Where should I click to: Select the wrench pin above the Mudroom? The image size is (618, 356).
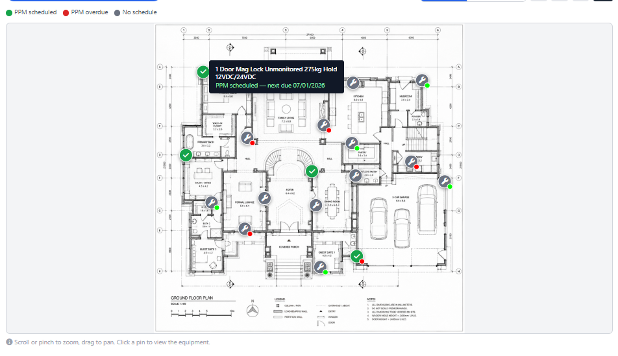[x=422, y=80]
